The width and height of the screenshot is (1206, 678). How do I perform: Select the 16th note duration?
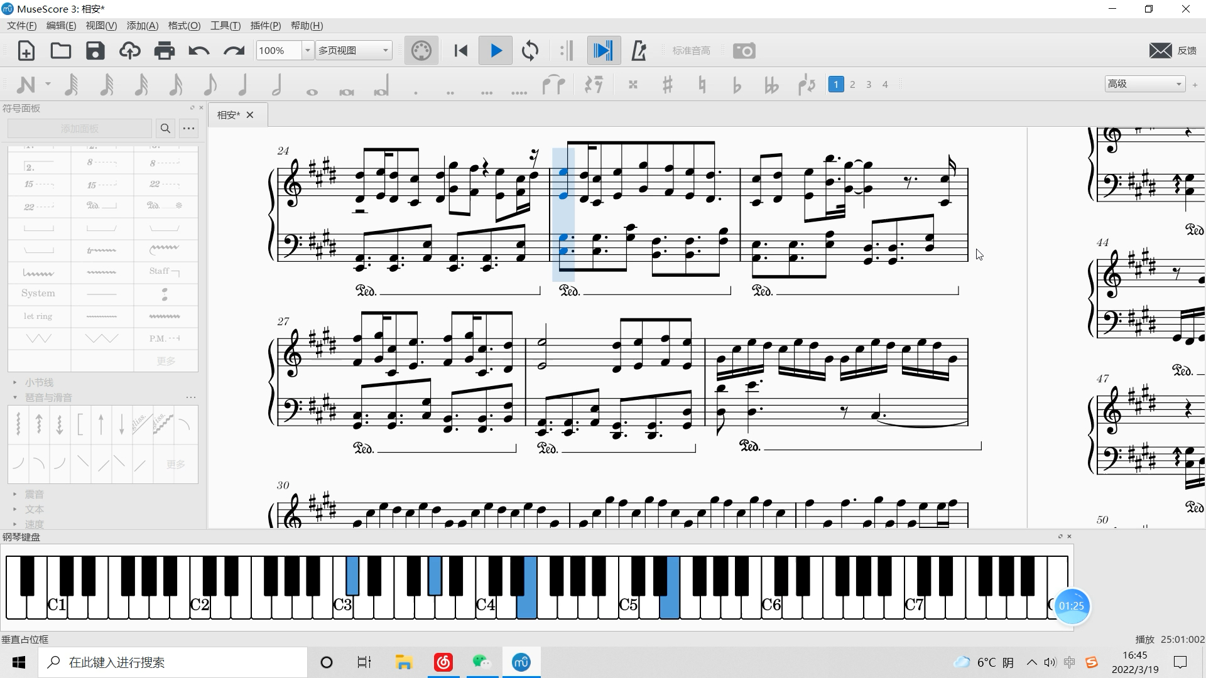tap(175, 84)
